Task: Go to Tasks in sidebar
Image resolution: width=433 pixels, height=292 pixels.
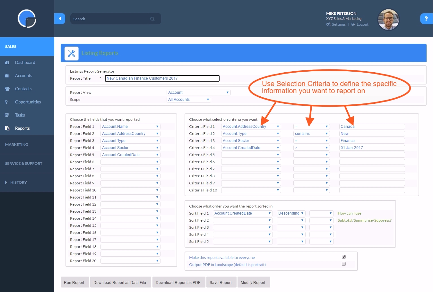Action: click(x=20, y=115)
